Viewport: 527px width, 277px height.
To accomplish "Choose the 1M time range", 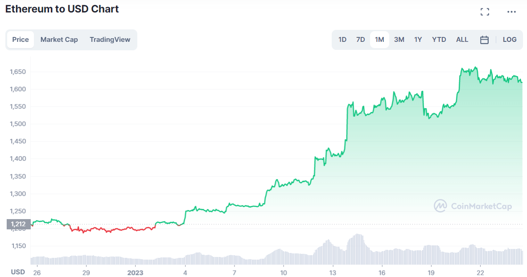I will (379, 40).
